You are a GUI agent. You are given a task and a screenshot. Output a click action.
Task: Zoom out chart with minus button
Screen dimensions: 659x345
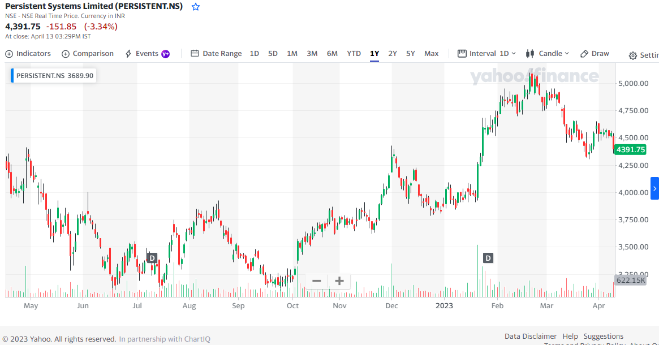point(316,281)
